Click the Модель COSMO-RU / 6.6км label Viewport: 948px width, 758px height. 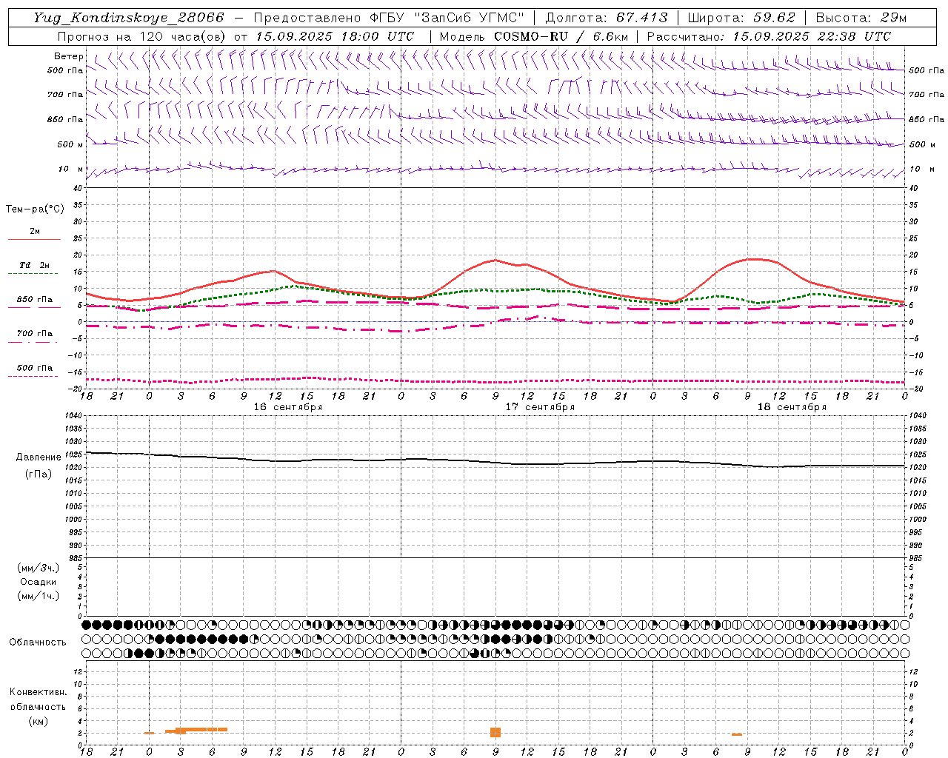click(534, 36)
